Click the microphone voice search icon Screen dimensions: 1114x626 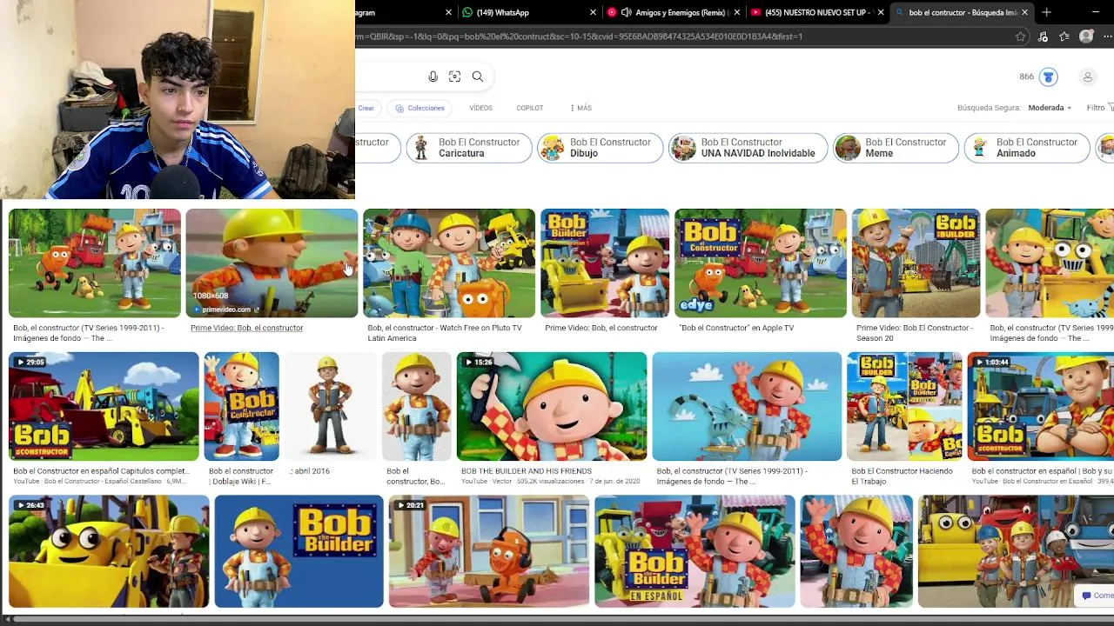pyautogui.click(x=433, y=77)
